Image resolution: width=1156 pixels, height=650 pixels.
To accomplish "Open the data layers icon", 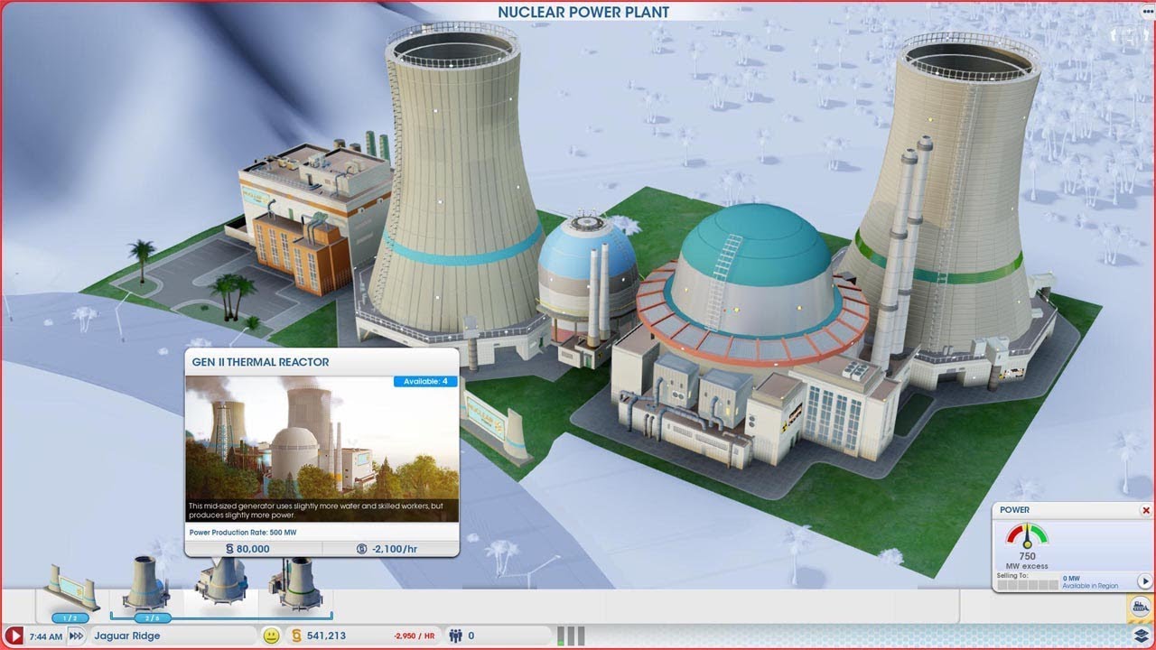I will tap(1142, 636).
